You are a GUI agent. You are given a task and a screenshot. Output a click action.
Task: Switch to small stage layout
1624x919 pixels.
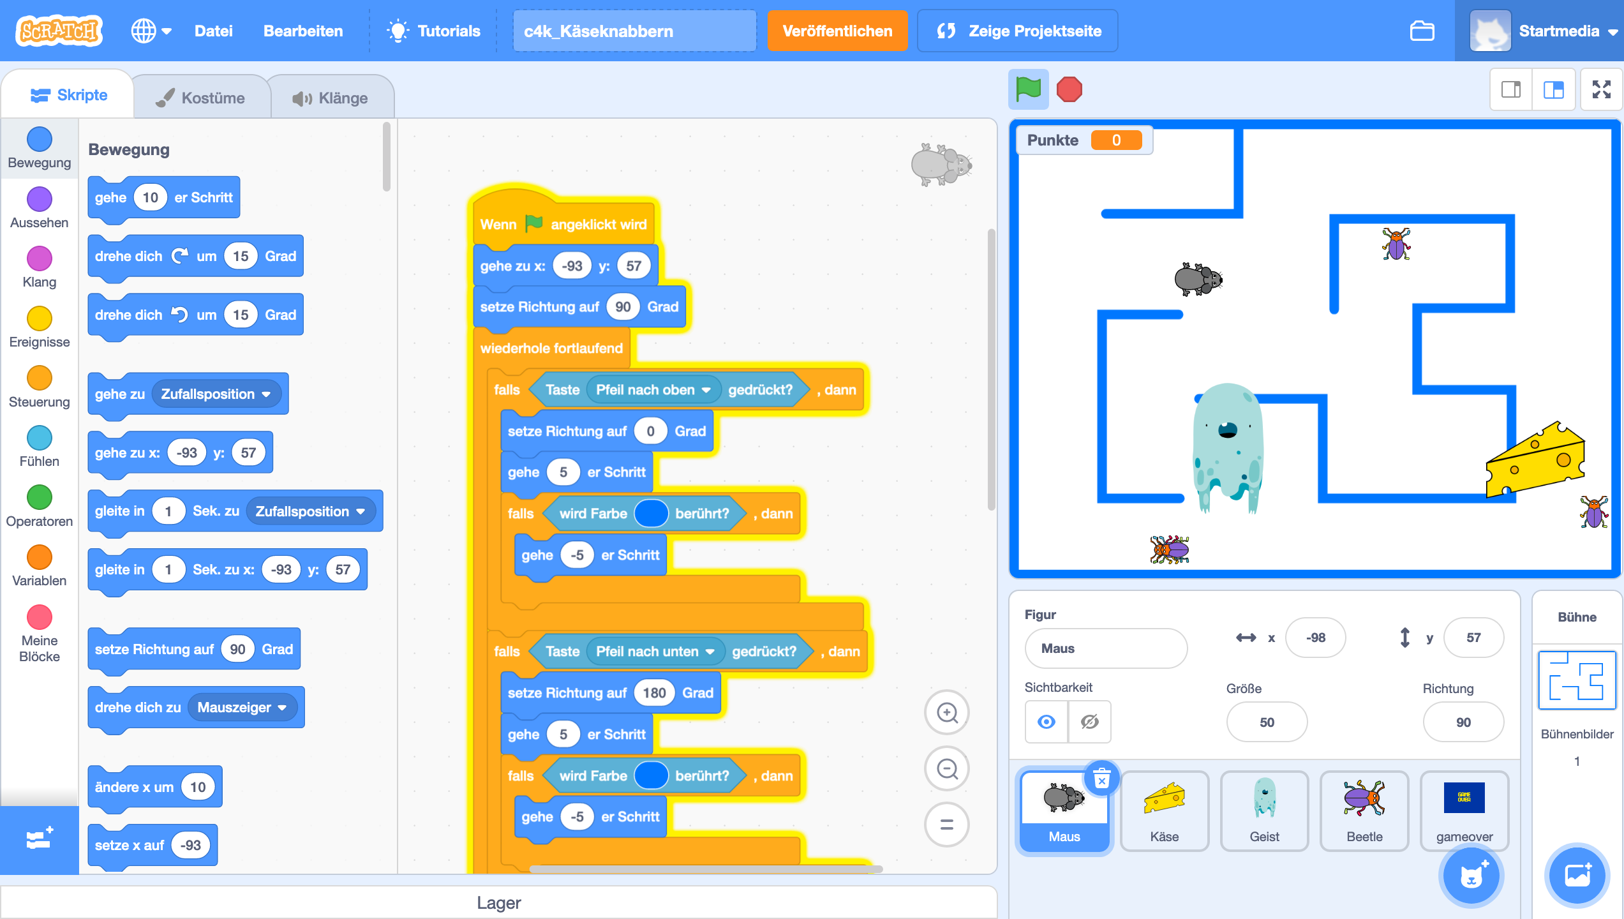1510,89
